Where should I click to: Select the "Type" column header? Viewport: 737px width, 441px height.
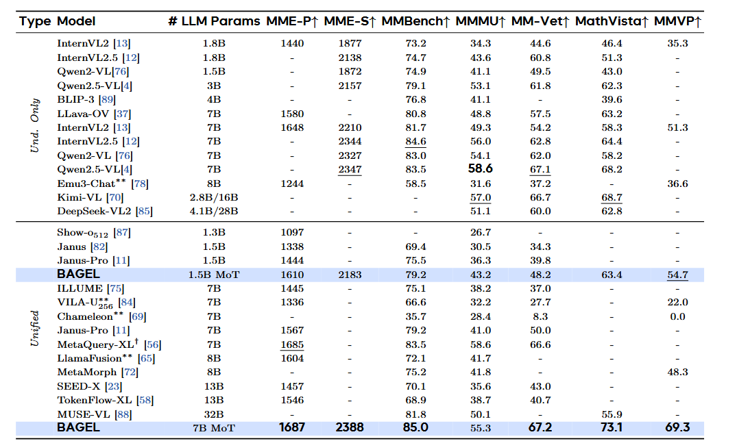pos(35,22)
